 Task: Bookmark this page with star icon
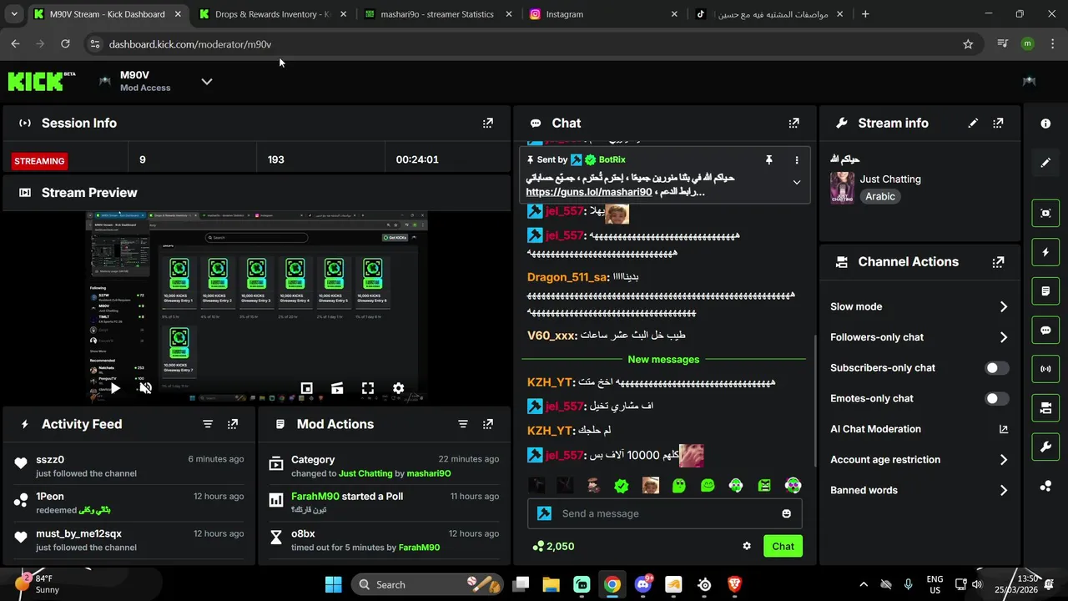pyautogui.click(x=968, y=44)
